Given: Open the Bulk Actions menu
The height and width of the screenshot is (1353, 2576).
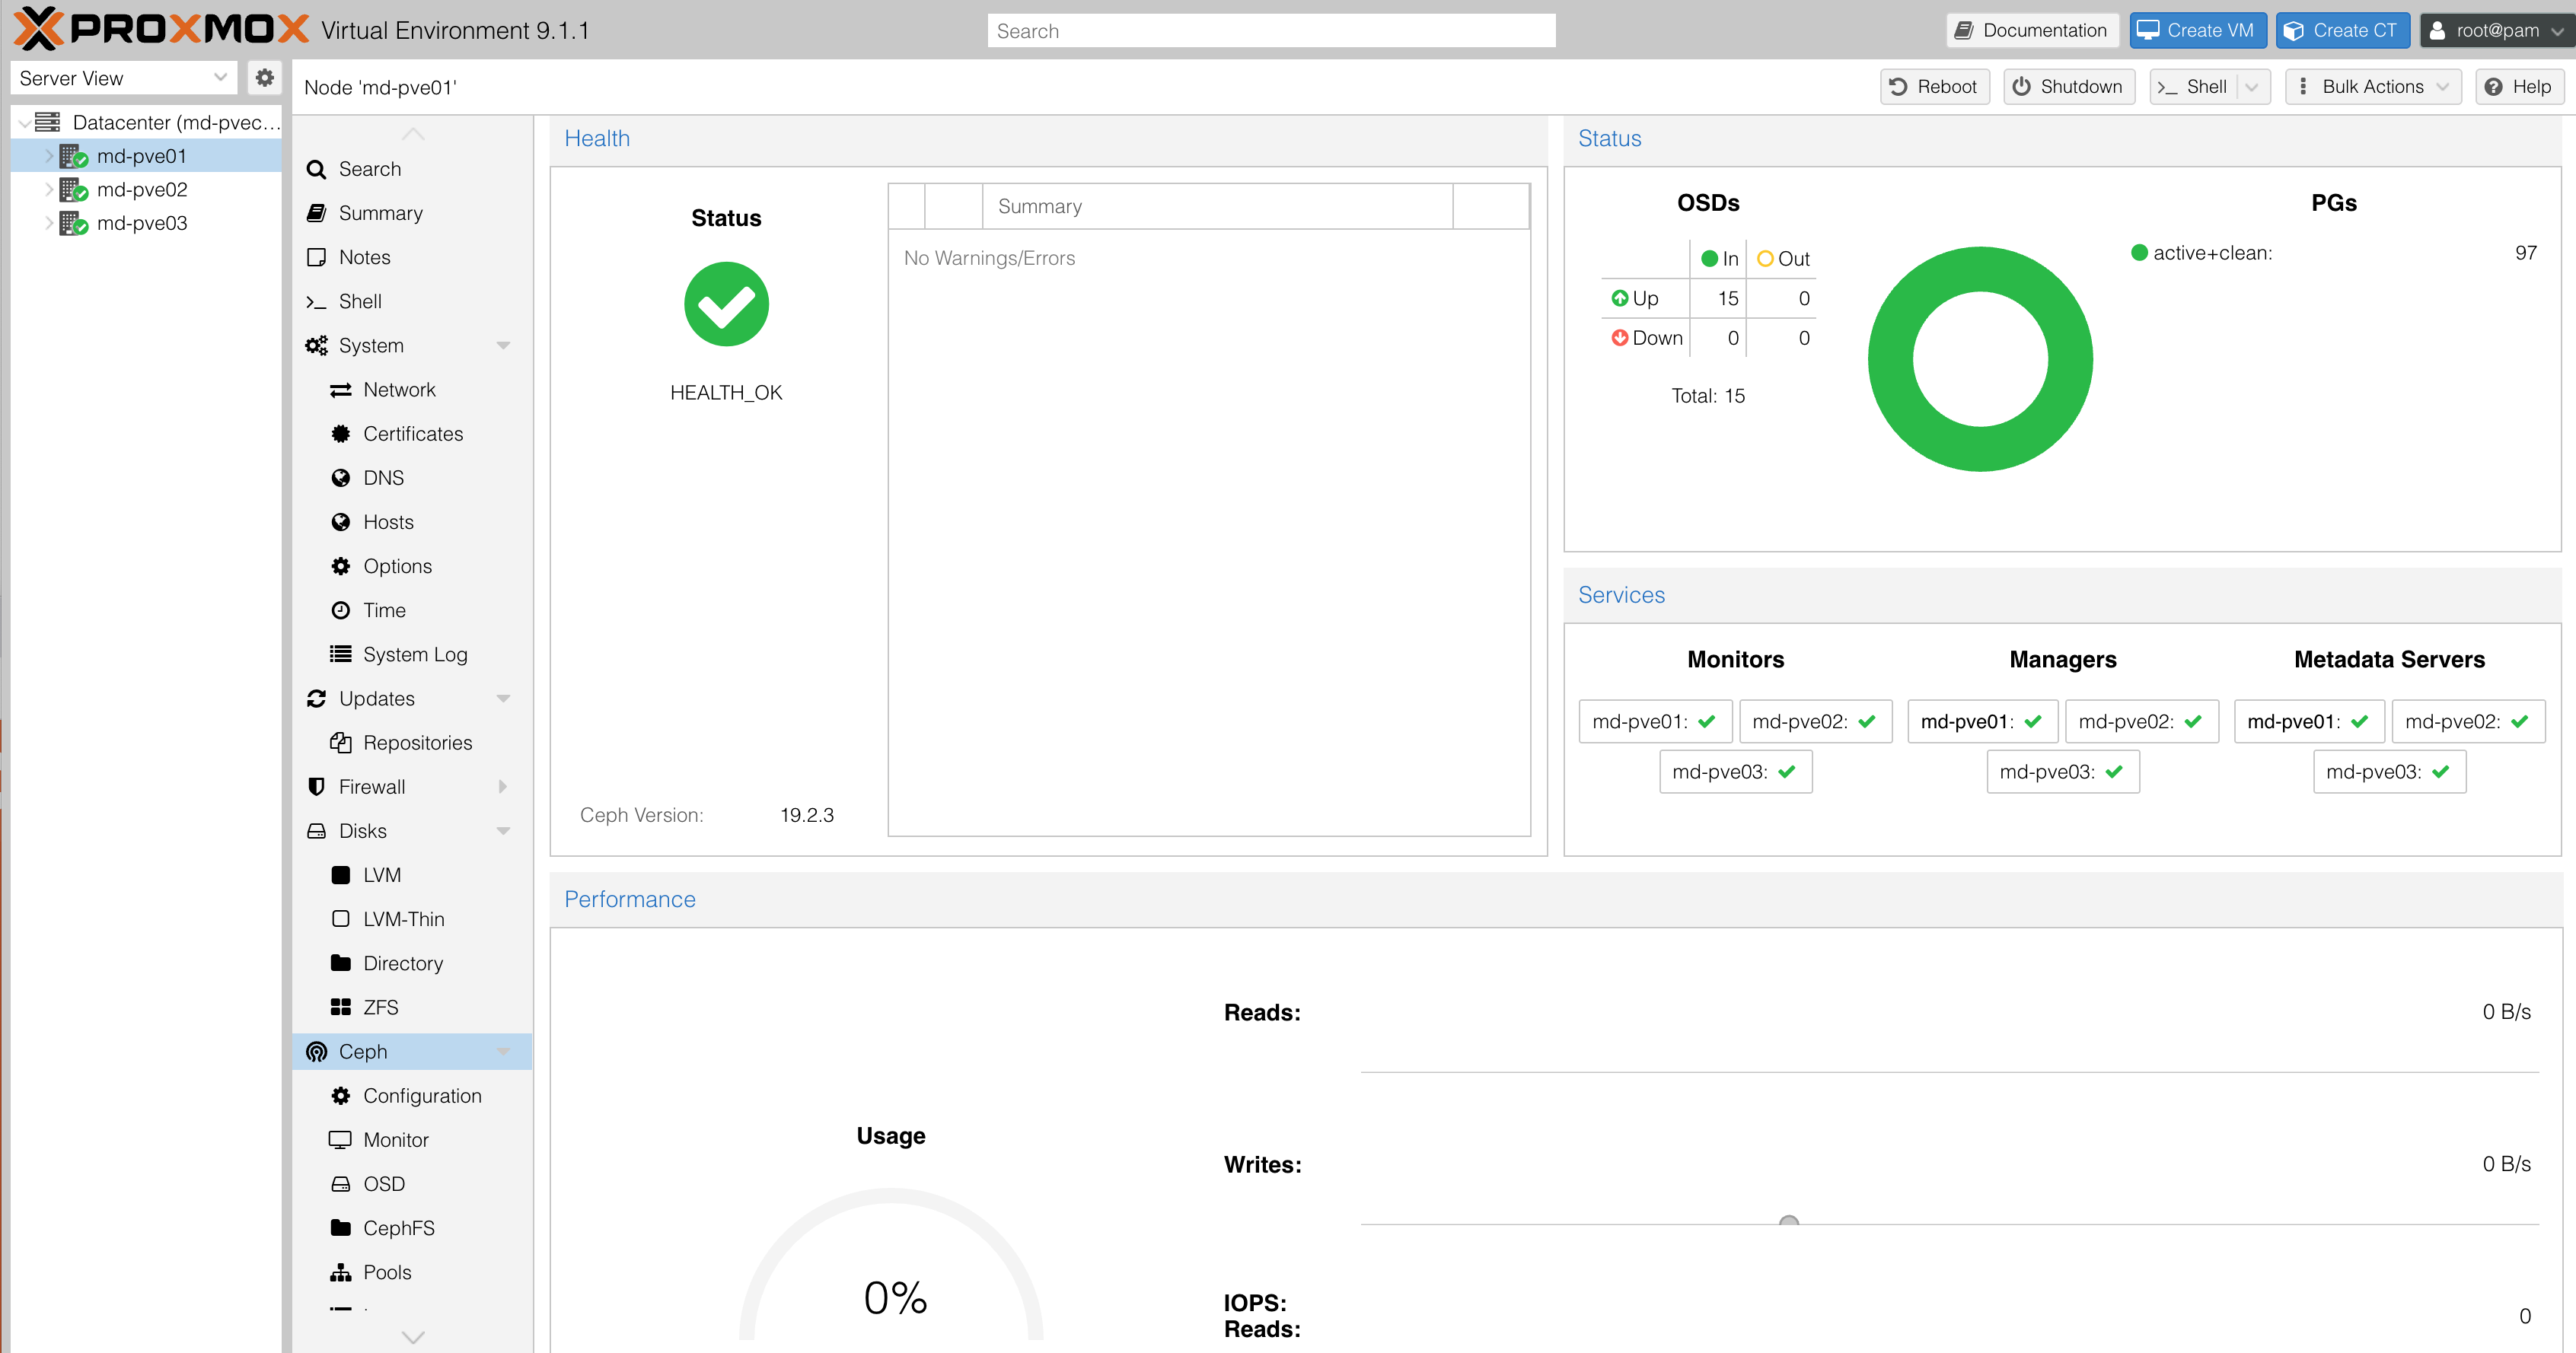Looking at the screenshot, I should click(x=2373, y=86).
